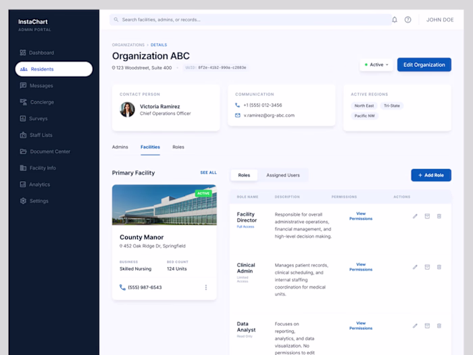473x355 pixels.
Task: Edit the Clinical Admin role
Action: (x=415, y=267)
